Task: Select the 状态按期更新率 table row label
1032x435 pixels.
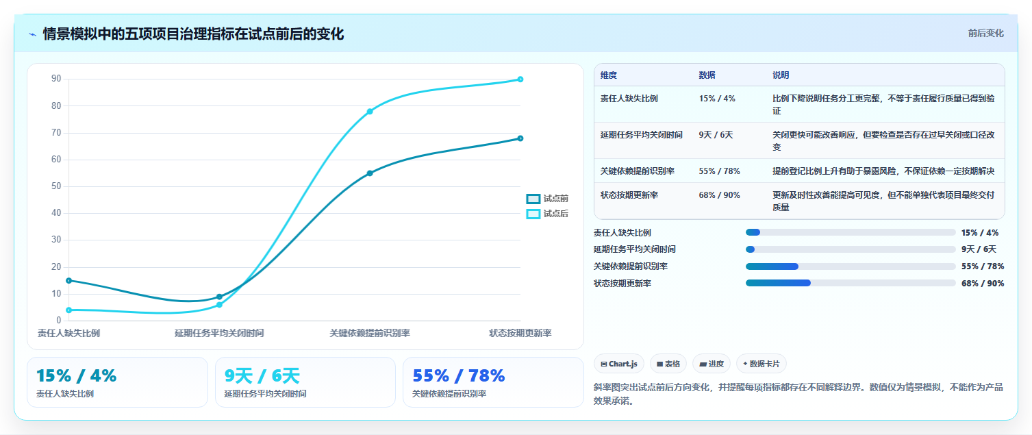Action: tap(629, 195)
